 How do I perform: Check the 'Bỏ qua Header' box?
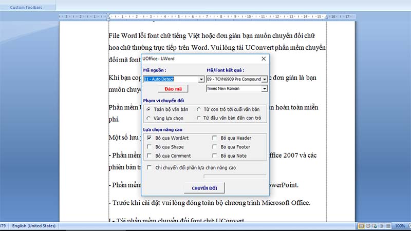point(214,138)
